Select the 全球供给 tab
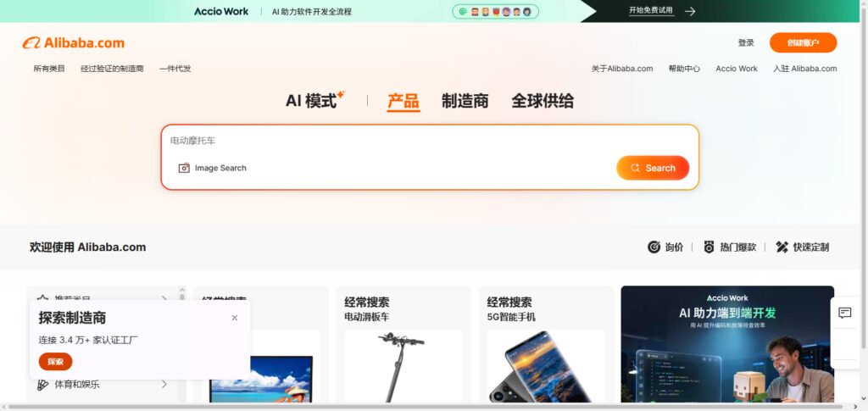This screenshot has height=411, width=868. coord(542,101)
